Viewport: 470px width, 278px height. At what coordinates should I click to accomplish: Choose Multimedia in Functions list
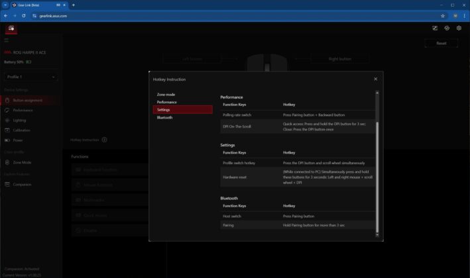[110, 200]
